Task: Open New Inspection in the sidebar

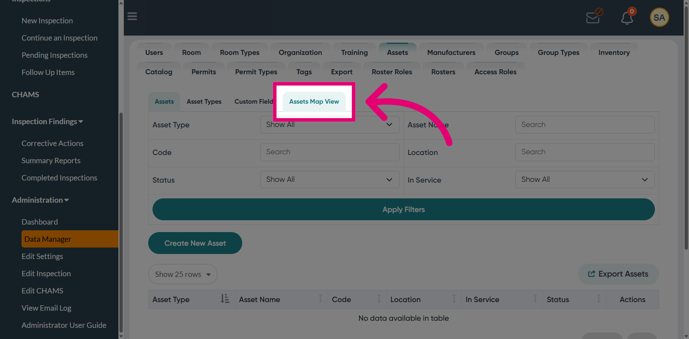Action: [47, 21]
